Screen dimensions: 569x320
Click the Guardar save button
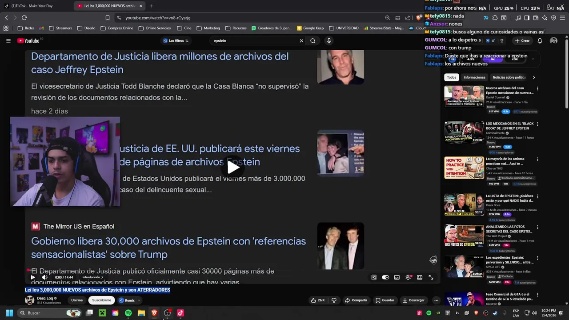(385, 300)
